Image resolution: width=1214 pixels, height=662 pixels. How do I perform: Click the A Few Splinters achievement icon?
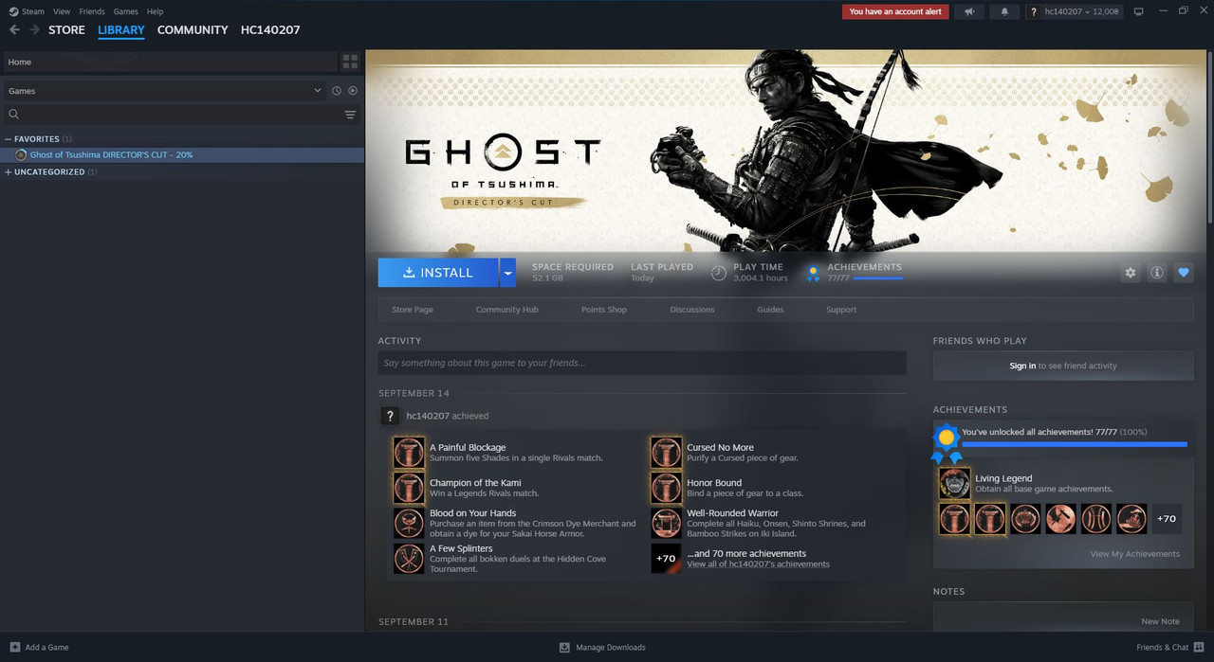click(409, 558)
